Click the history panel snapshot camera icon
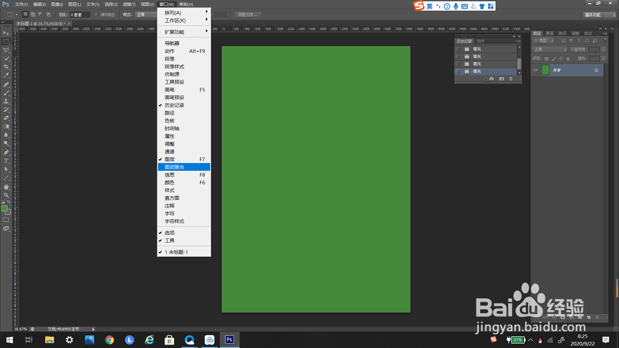Image resolution: width=619 pixels, height=348 pixels. point(502,79)
